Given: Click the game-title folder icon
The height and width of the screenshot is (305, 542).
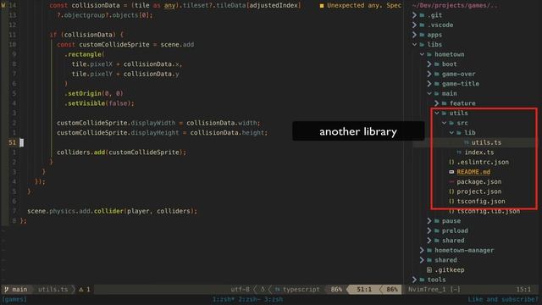Looking at the screenshot, I should (x=437, y=83).
